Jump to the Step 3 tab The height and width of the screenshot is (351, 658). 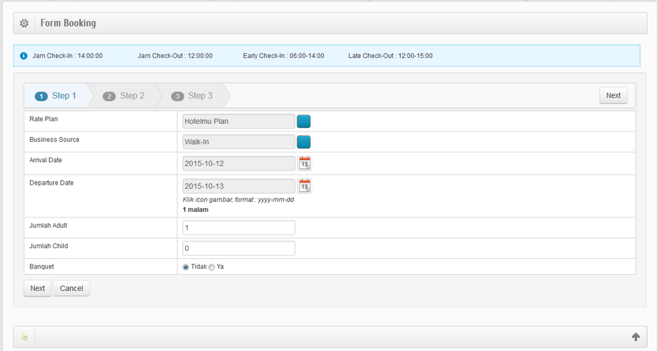[x=192, y=96]
